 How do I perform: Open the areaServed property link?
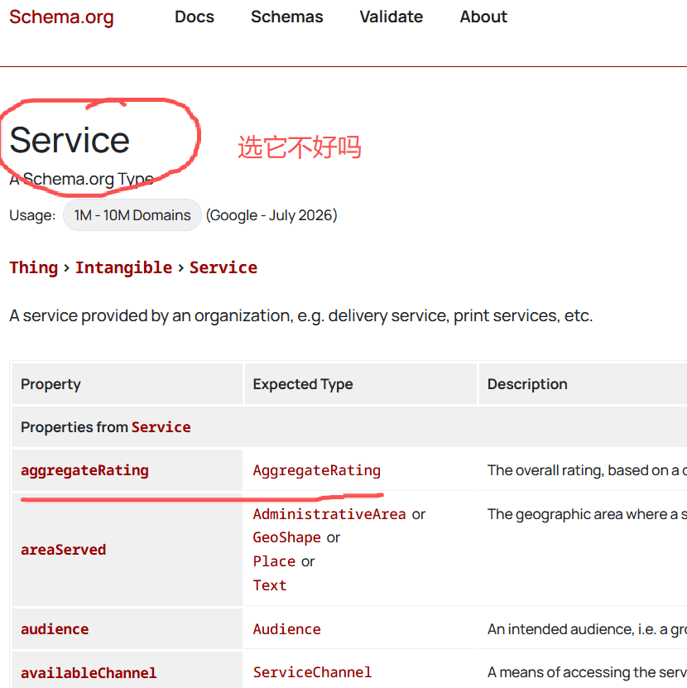tap(64, 550)
